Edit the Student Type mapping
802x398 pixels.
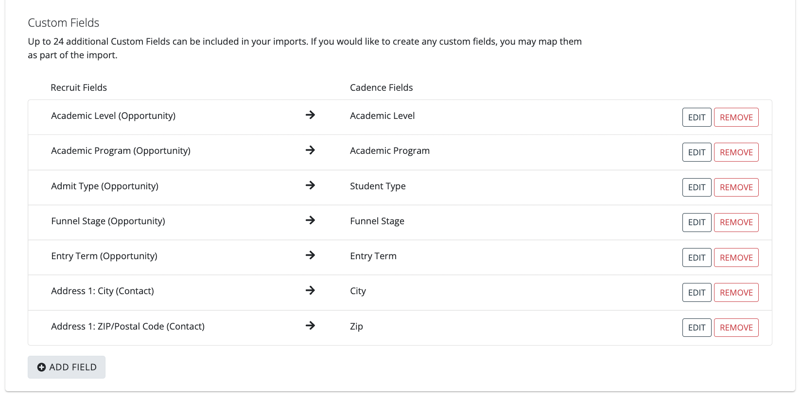point(697,187)
